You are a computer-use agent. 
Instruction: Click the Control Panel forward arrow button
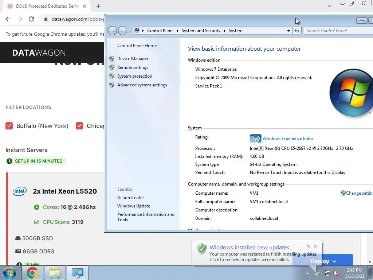pos(122,31)
